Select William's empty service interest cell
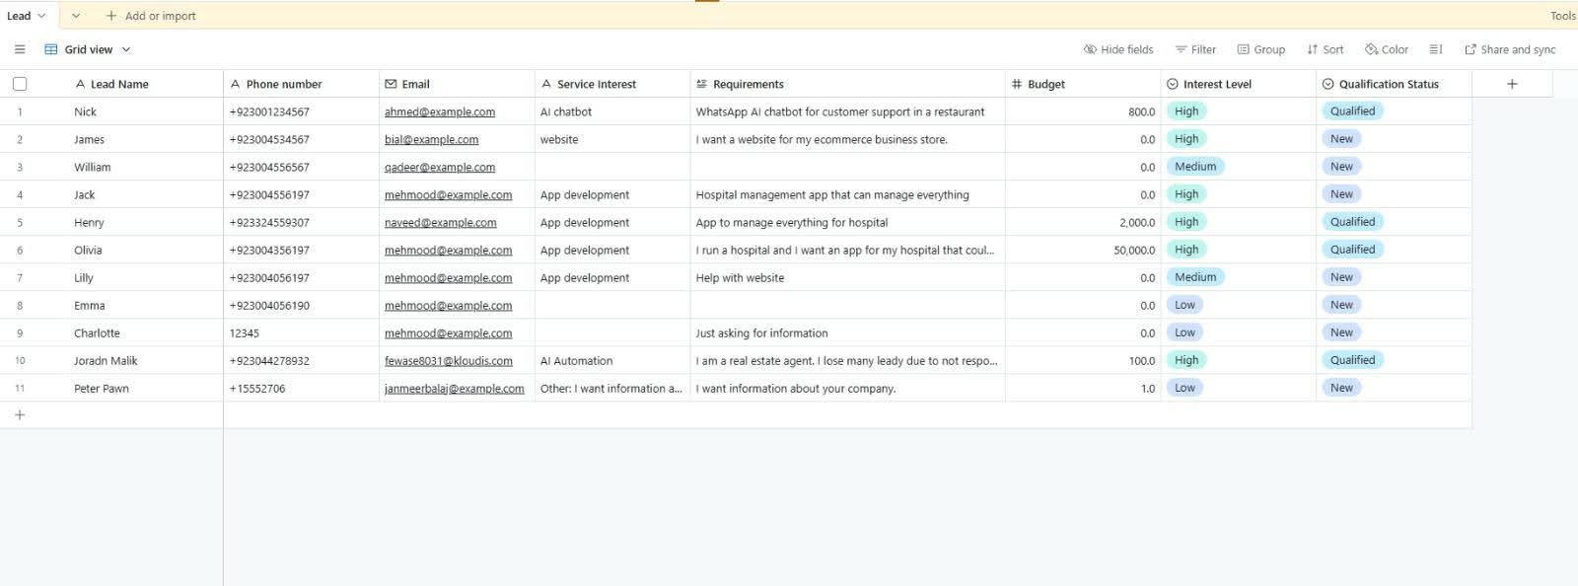 (612, 167)
